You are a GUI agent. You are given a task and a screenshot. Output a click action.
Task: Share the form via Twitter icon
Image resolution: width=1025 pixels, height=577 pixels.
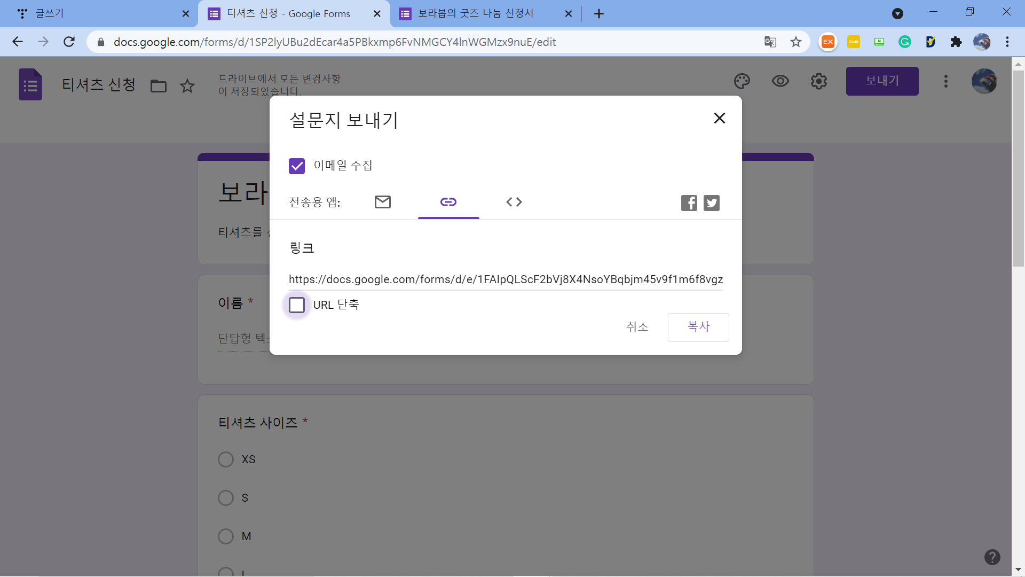[x=711, y=203]
